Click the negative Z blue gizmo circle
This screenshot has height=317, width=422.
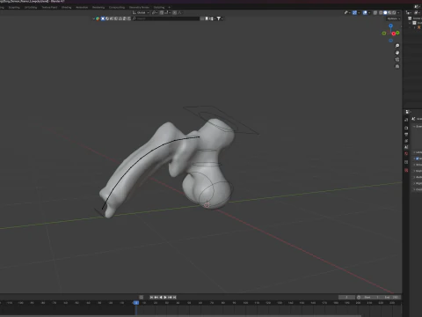(x=390, y=41)
